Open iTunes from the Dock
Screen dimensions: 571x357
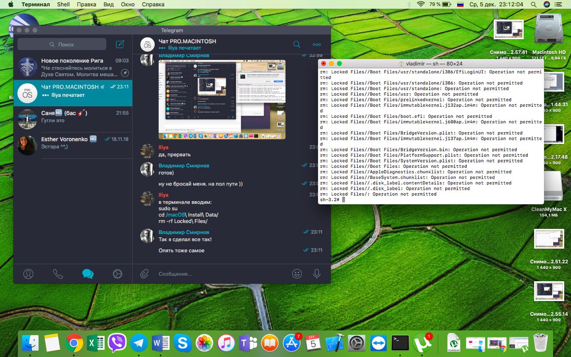click(227, 343)
